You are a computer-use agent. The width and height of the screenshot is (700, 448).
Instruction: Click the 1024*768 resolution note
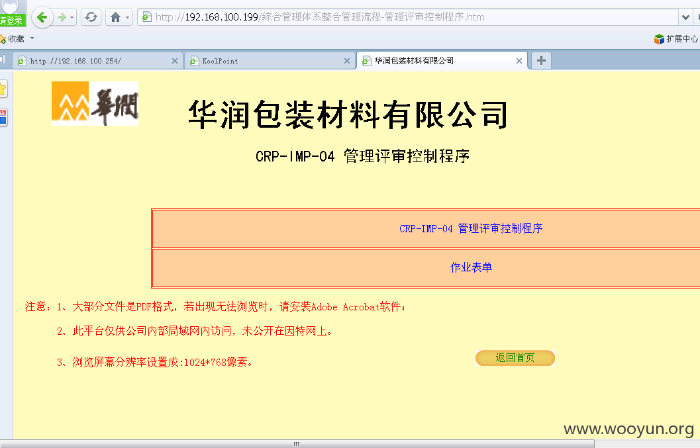coord(155,363)
